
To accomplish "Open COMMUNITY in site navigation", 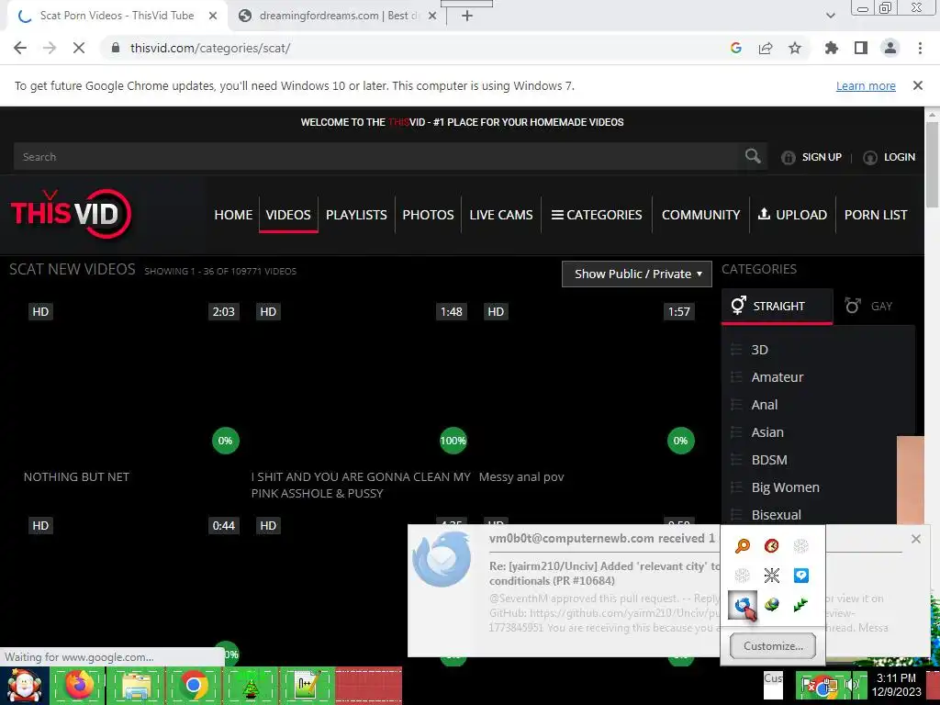I will coord(700,215).
